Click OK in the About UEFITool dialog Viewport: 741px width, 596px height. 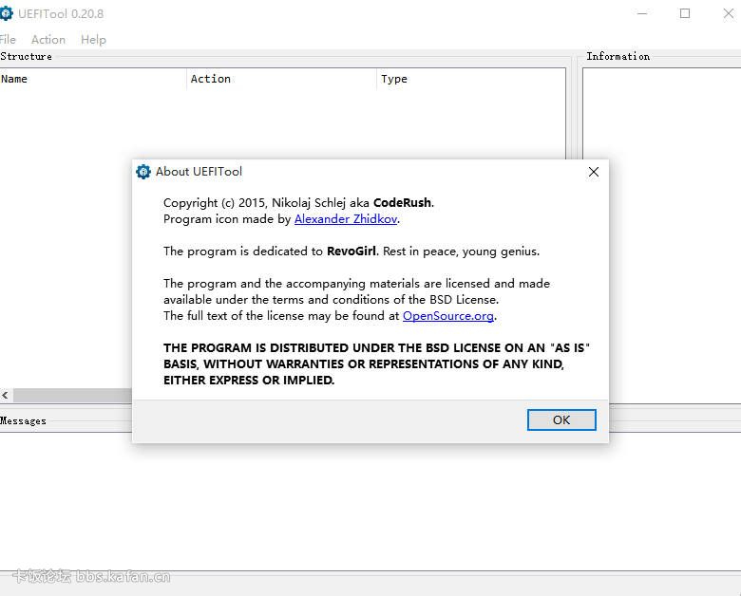[560, 419]
